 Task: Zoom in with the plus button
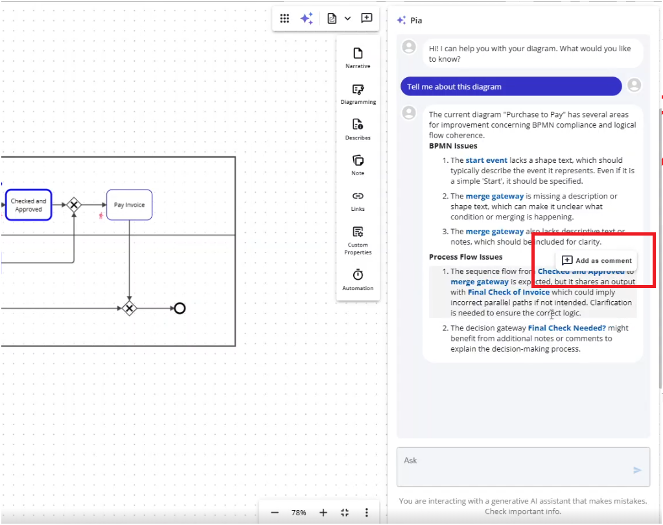pos(323,513)
